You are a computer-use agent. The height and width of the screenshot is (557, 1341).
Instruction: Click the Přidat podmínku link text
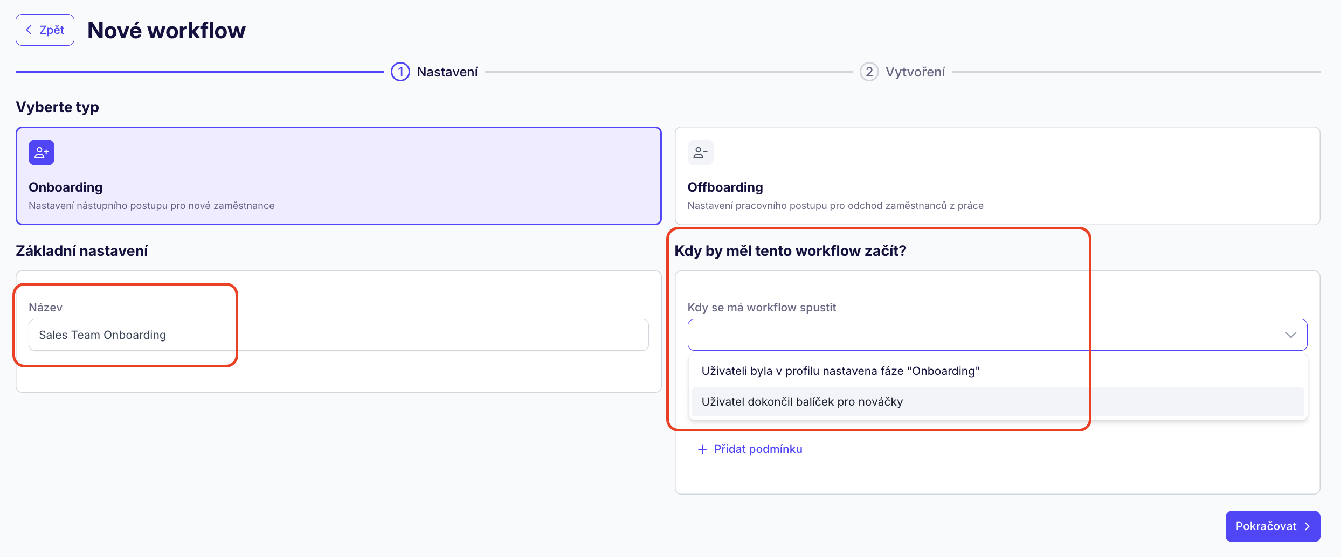(758, 449)
